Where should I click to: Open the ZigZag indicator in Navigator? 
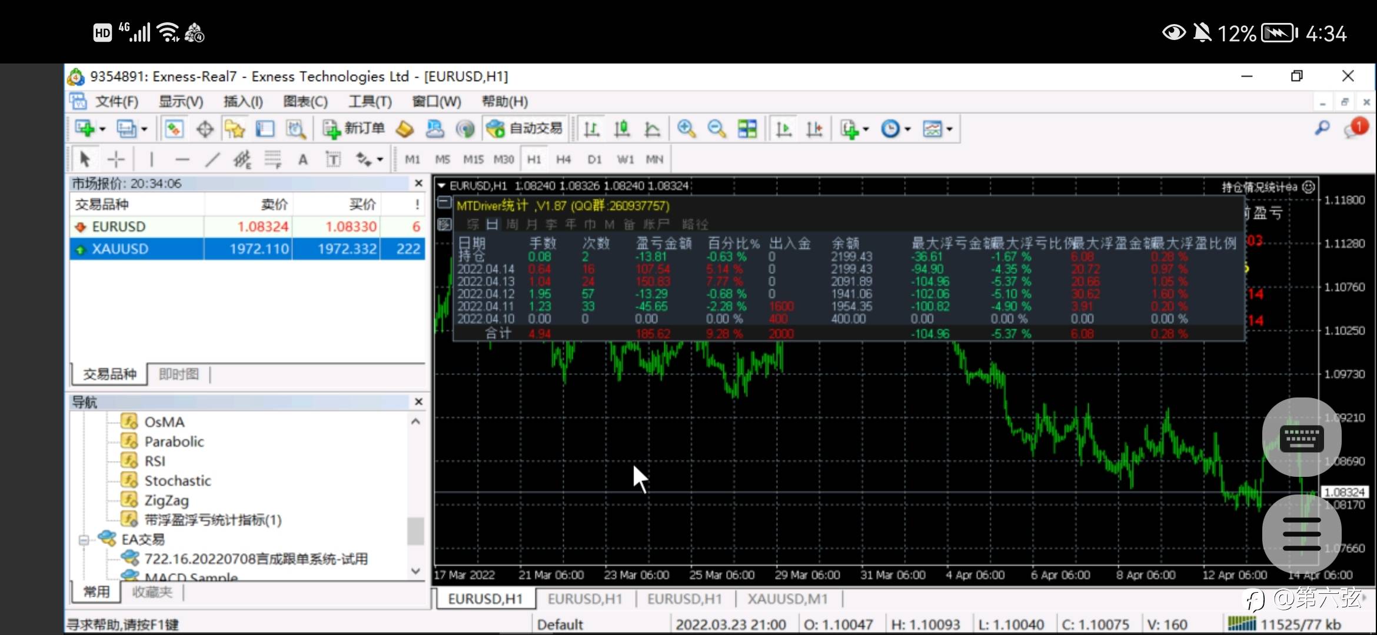pyautogui.click(x=167, y=500)
